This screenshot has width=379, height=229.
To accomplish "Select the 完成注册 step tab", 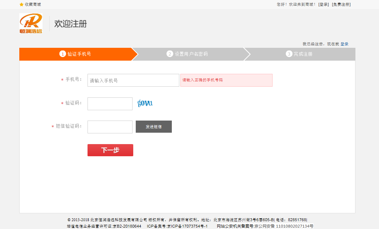I will [x=303, y=54].
